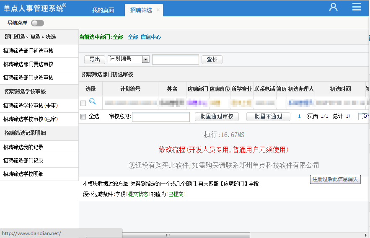This screenshot has height=238, width=370.
Task: Click the 应聘岗位 column header
Action: (220, 89)
